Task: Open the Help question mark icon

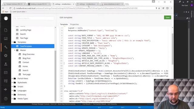Action: (6, 99)
